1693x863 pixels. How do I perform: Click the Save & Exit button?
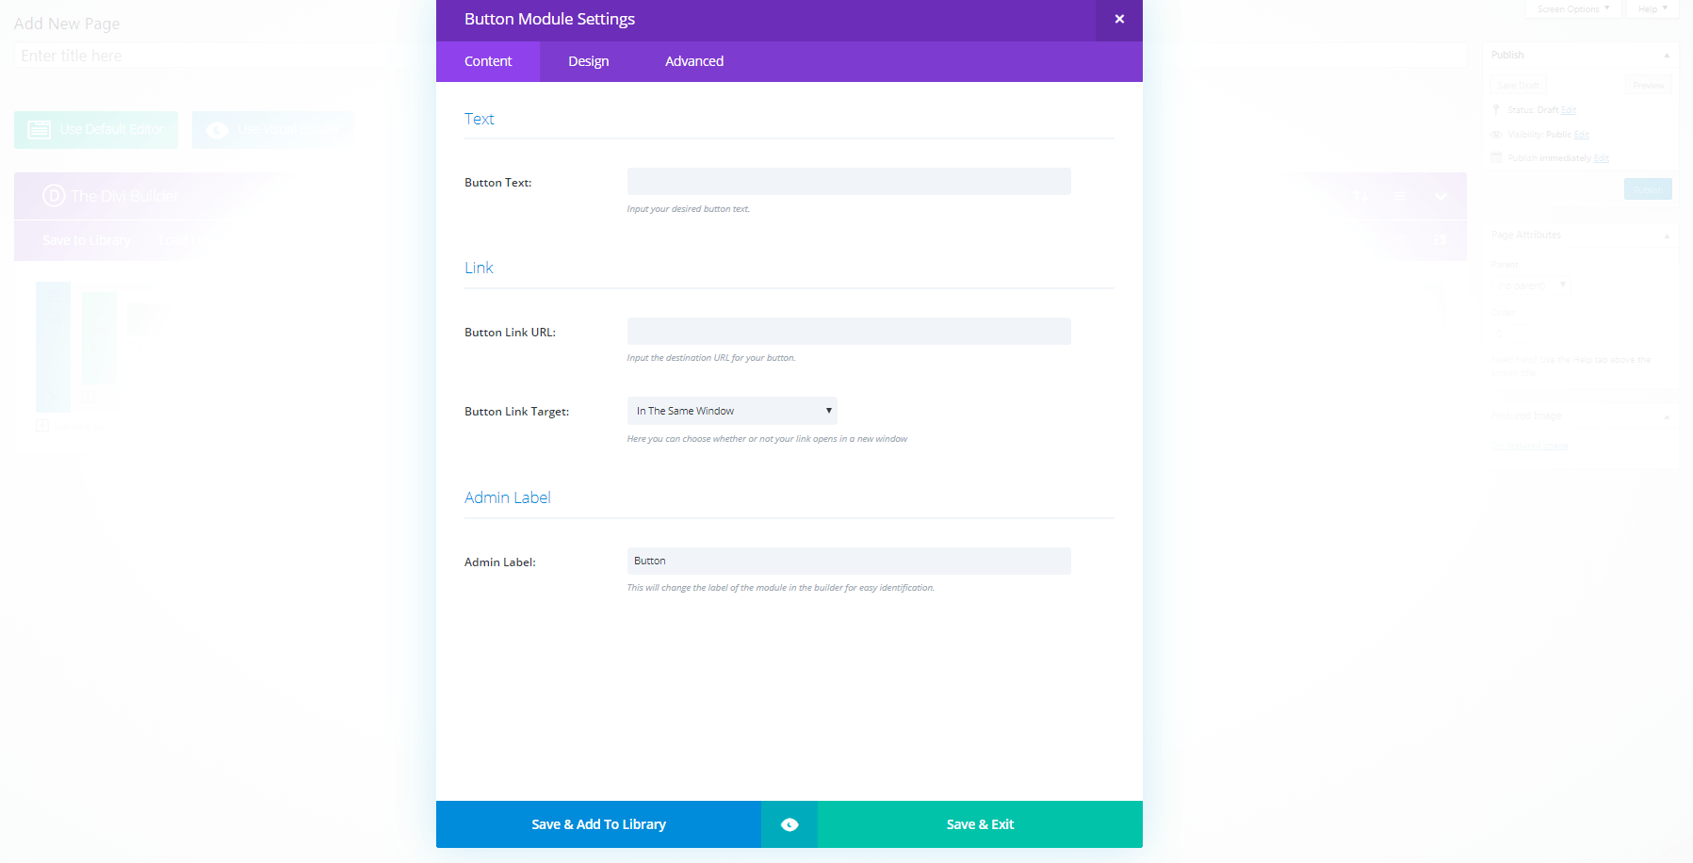click(x=980, y=823)
